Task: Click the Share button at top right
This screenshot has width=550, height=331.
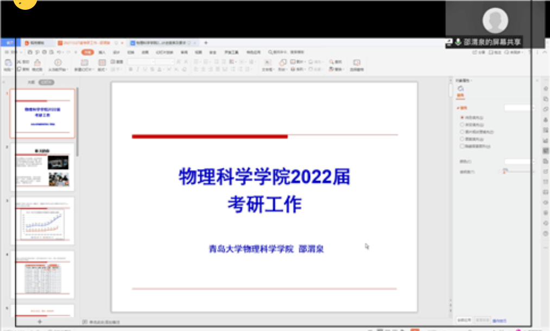Action: click(x=478, y=52)
